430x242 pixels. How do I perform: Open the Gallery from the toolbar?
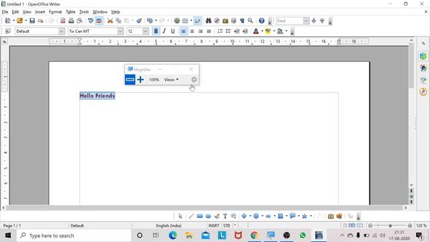(x=225, y=21)
